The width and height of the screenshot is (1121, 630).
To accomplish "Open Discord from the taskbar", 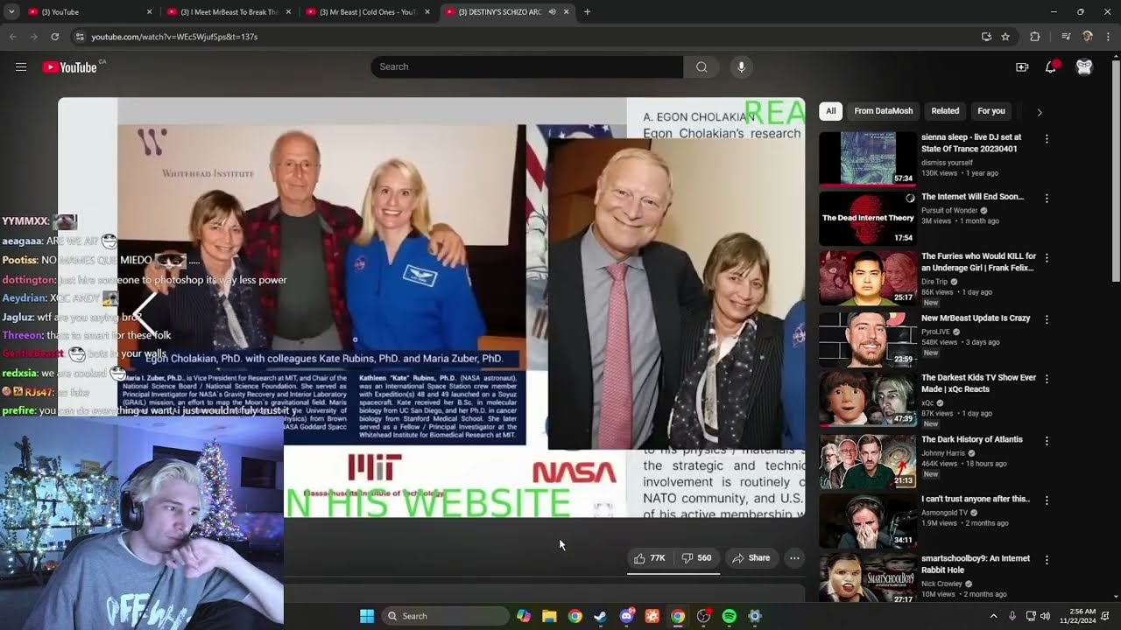I will pos(626,616).
